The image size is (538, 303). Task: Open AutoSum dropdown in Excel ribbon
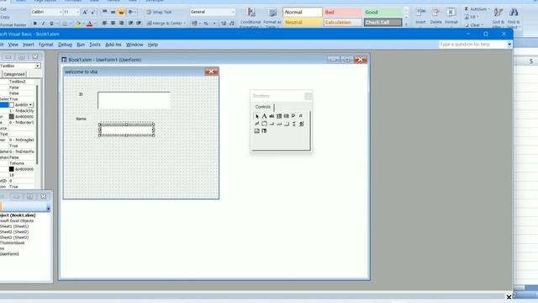489,9
